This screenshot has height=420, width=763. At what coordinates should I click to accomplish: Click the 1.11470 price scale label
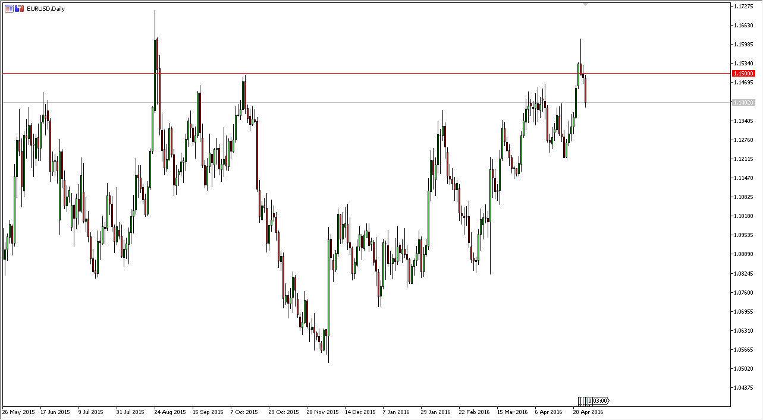click(x=744, y=178)
